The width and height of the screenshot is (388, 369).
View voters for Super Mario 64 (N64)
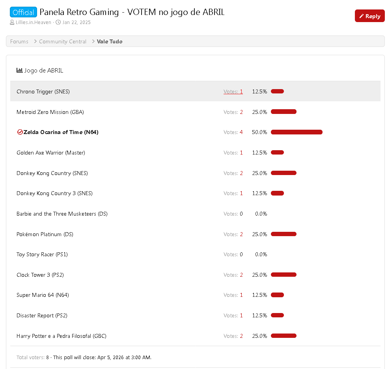pyautogui.click(x=233, y=295)
